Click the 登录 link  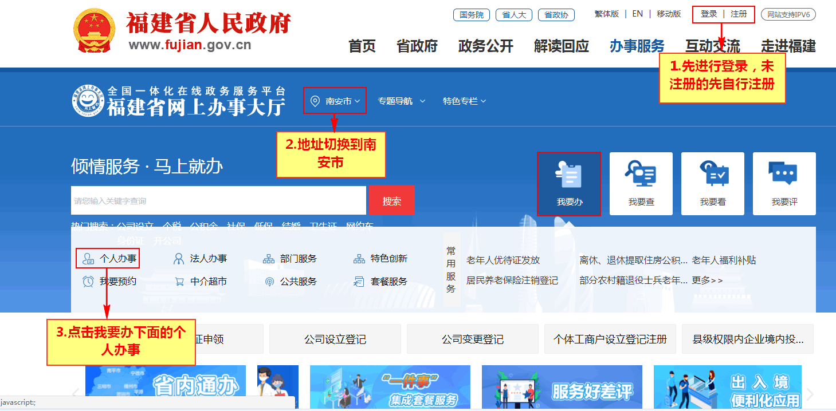tap(709, 14)
